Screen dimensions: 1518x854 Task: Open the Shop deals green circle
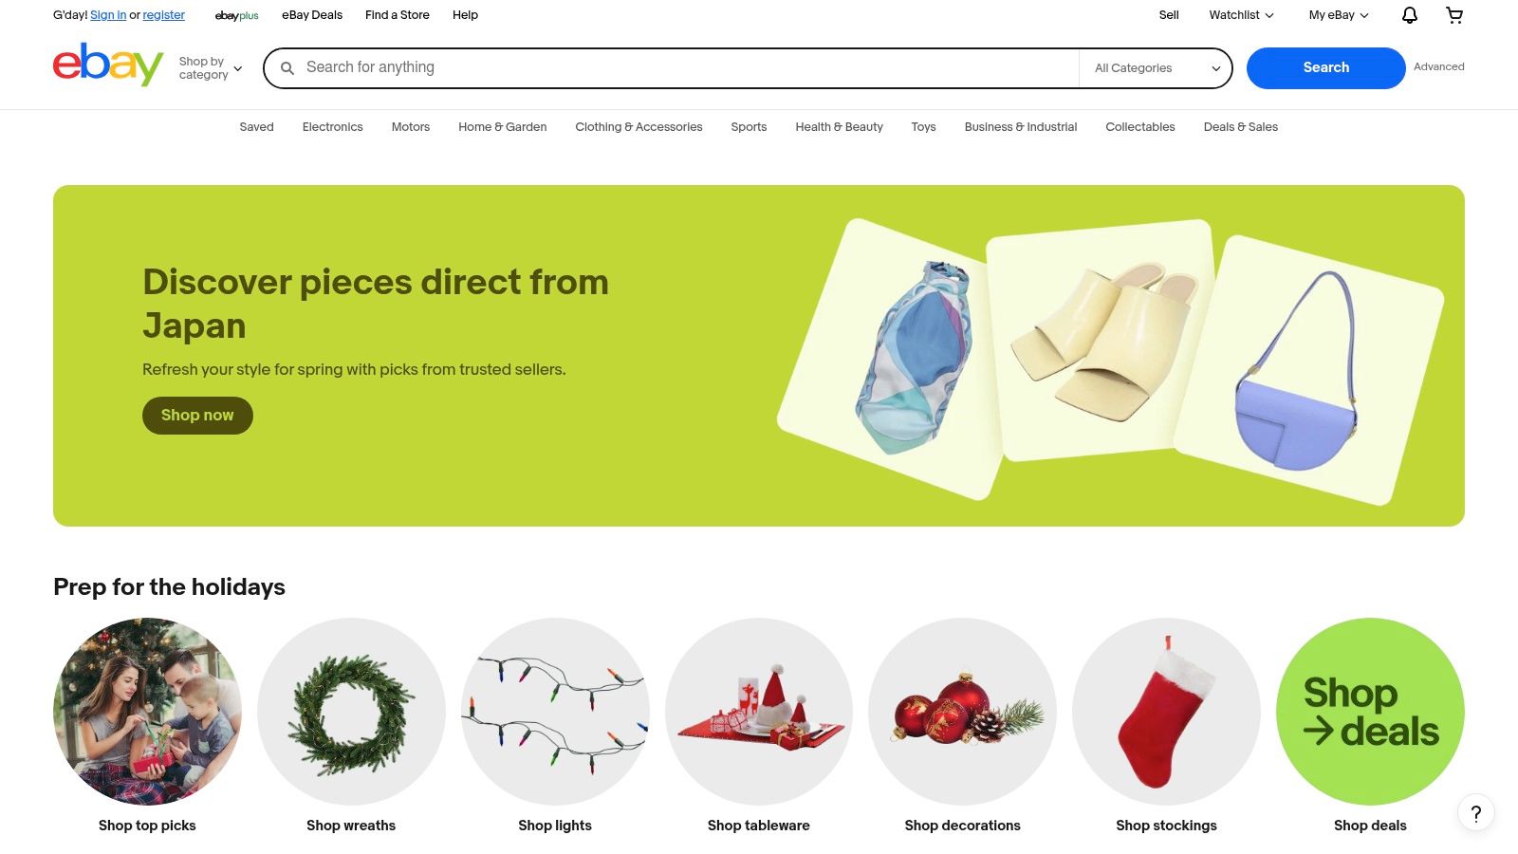click(x=1370, y=712)
